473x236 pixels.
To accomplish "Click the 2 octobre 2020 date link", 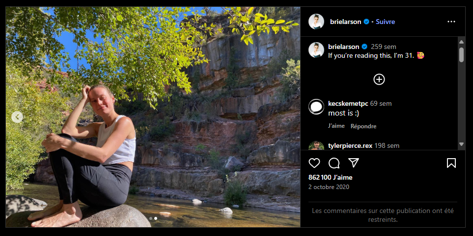I will coord(329,187).
